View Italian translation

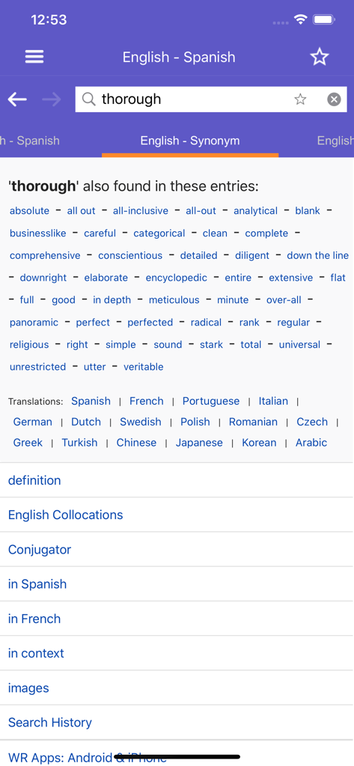(273, 401)
